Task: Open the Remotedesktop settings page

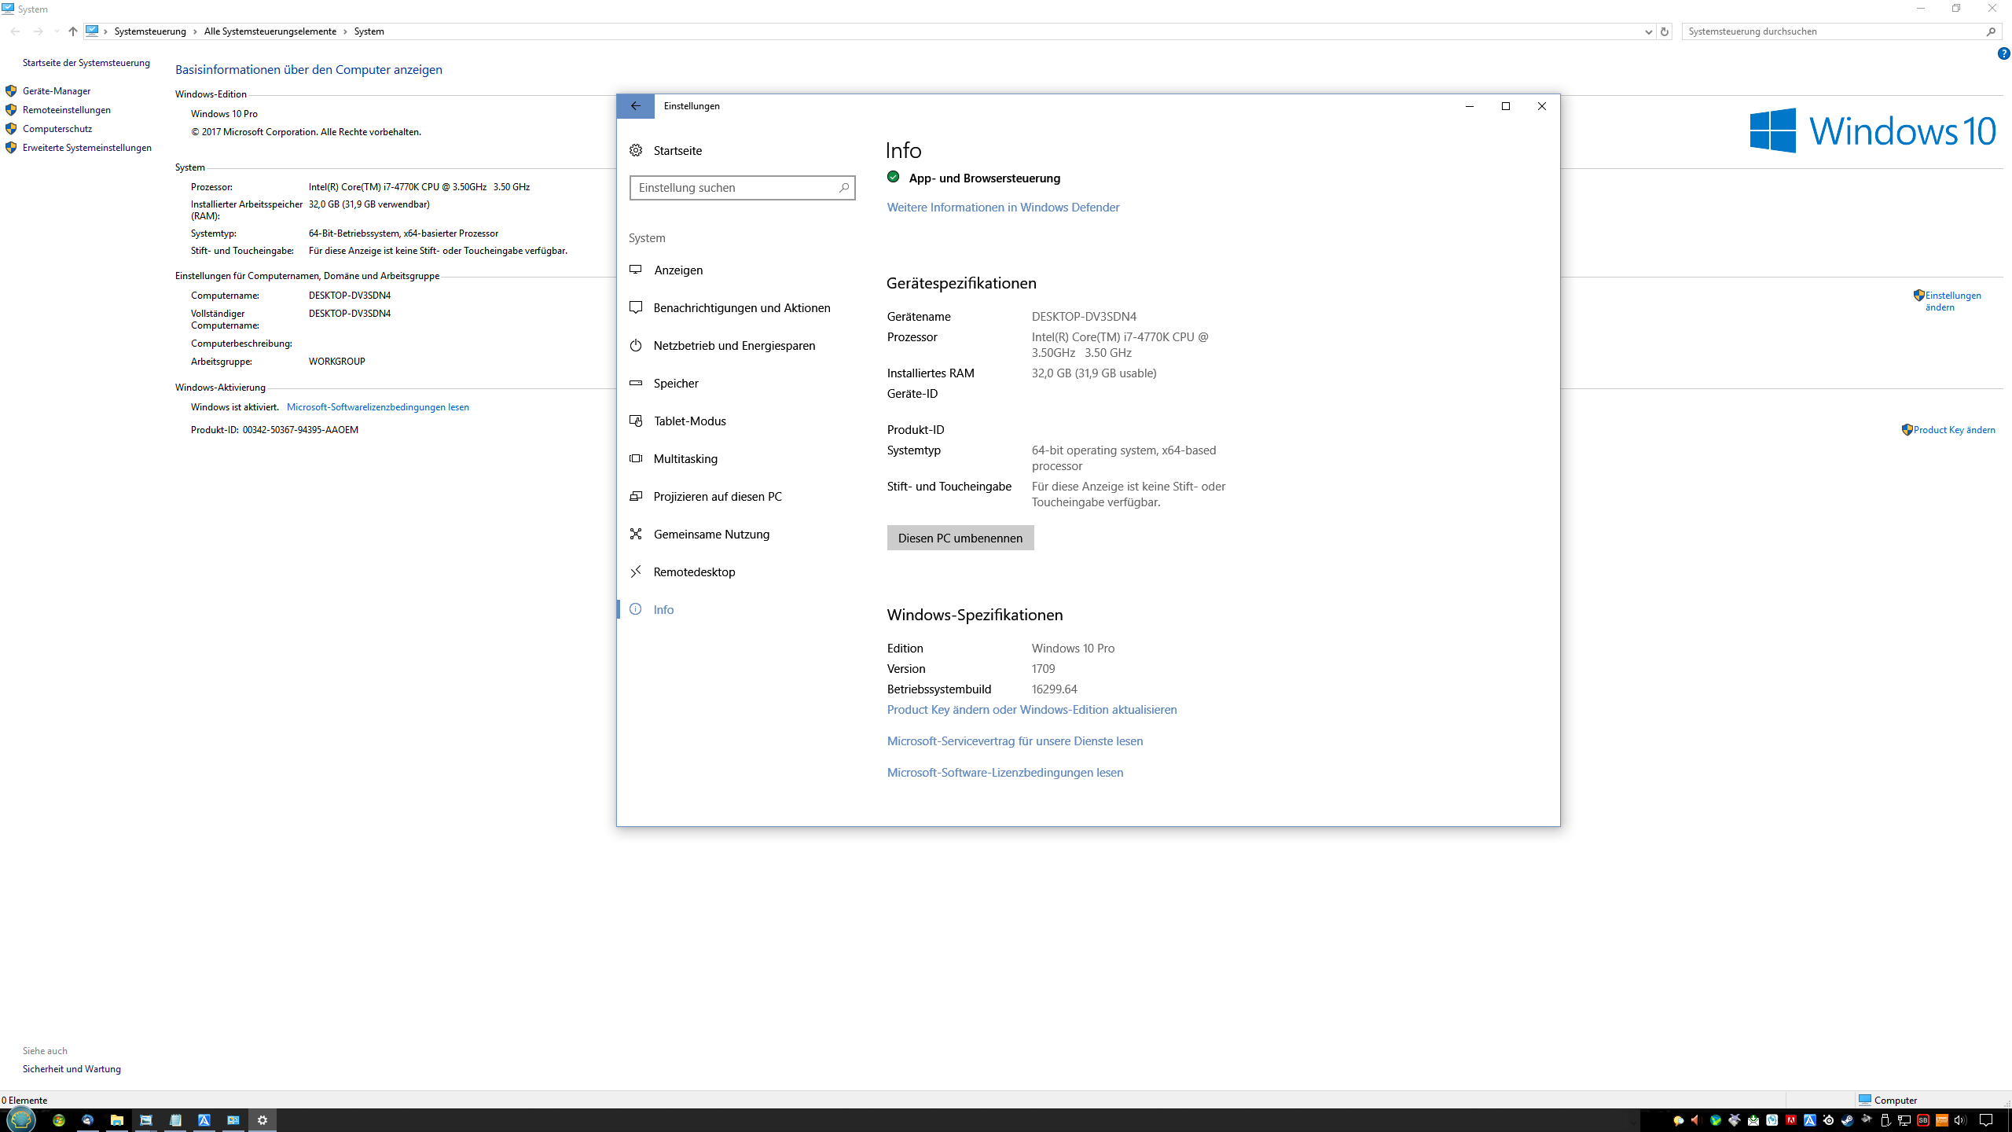Action: [x=682, y=572]
